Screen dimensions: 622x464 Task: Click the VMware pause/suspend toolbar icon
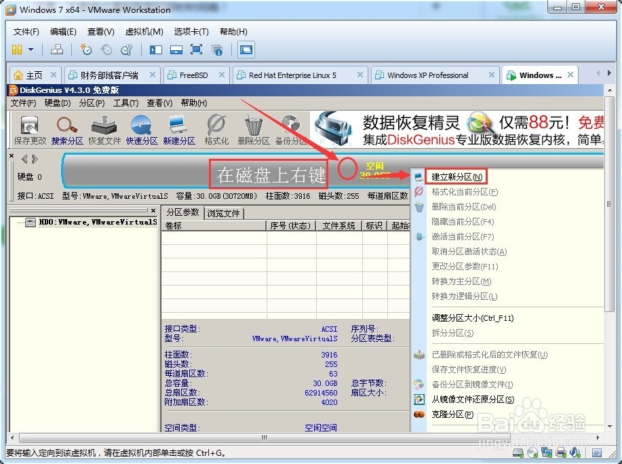(17, 50)
